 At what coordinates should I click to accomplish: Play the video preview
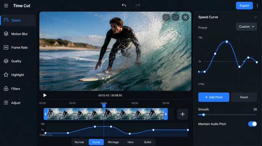[45, 95]
